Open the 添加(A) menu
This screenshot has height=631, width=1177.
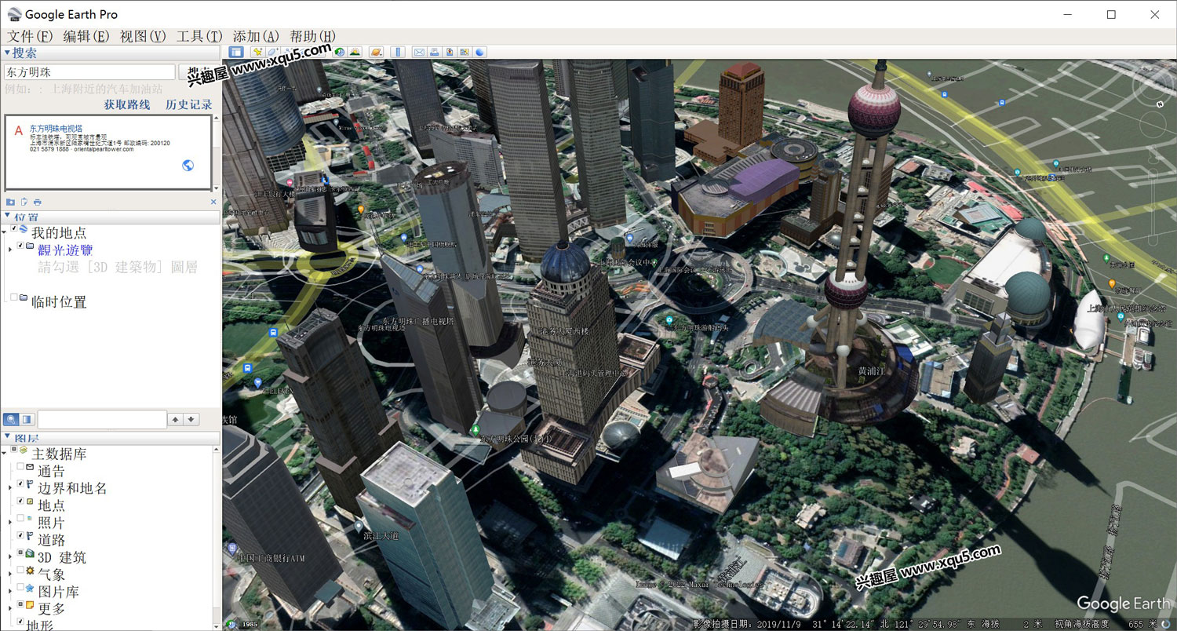coord(256,36)
